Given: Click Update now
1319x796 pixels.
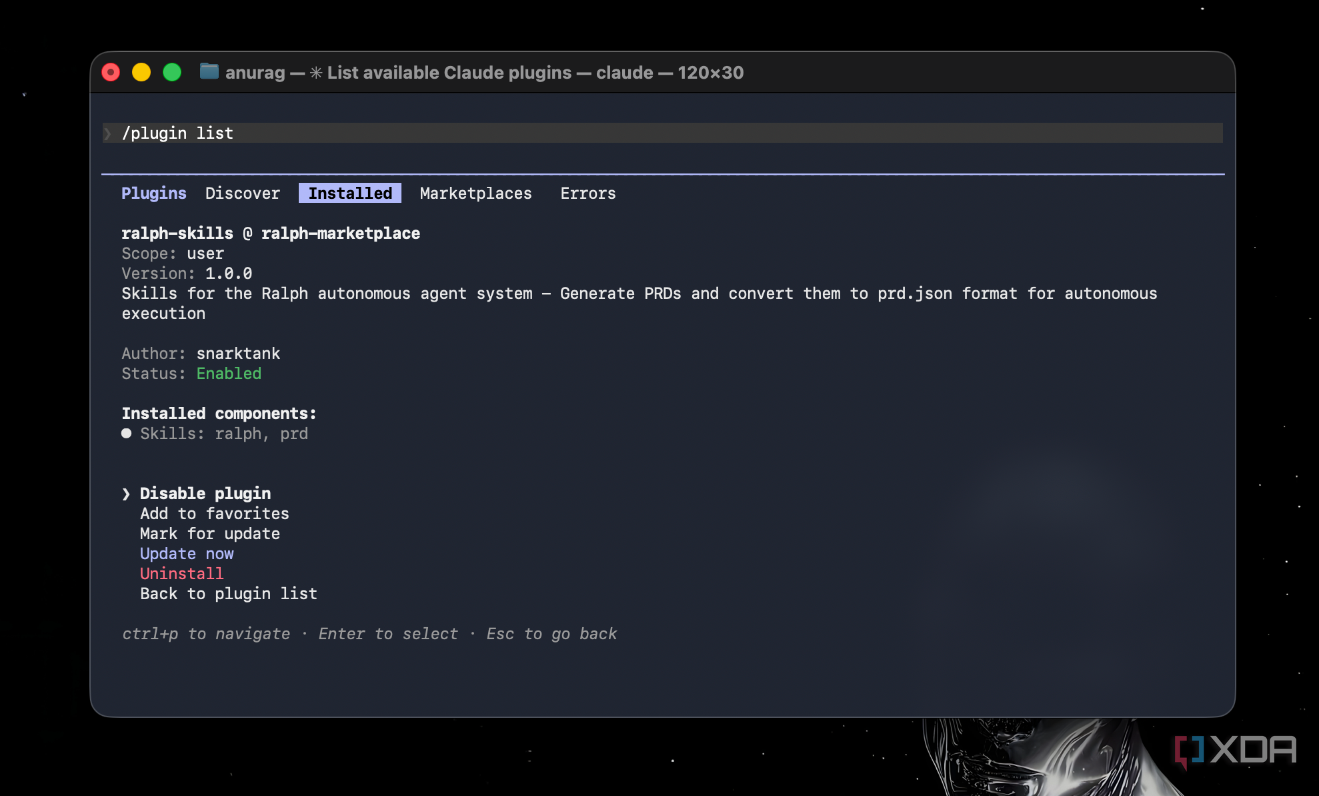Looking at the screenshot, I should 187,554.
